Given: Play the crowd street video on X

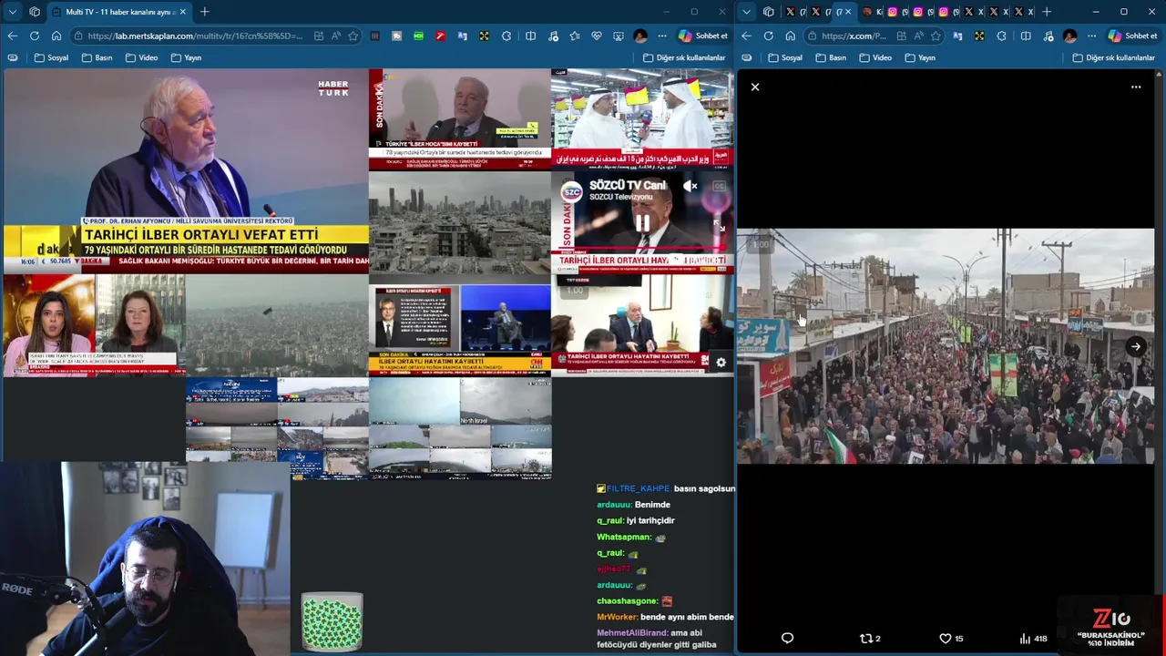Looking at the screenshot, I should (946, 346).
